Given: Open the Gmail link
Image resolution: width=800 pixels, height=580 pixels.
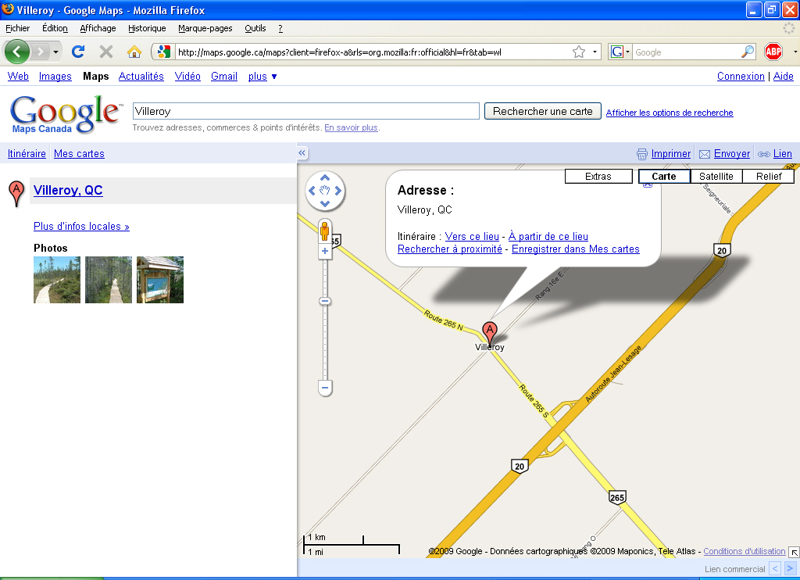Looking at the screenshot, I should pyautogui.click(x=224, y=76).
